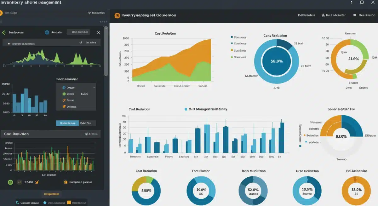Expand the Cogse dropdown in sidebar card
378x206 pixels.
coord(94,87)
